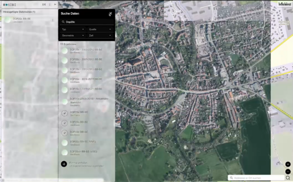Image resolution: width=293 pixels, height=182 pixels.
Task: Uncheck the third checked DOP20c BB-BE result
Action: [x=64, y=133]
